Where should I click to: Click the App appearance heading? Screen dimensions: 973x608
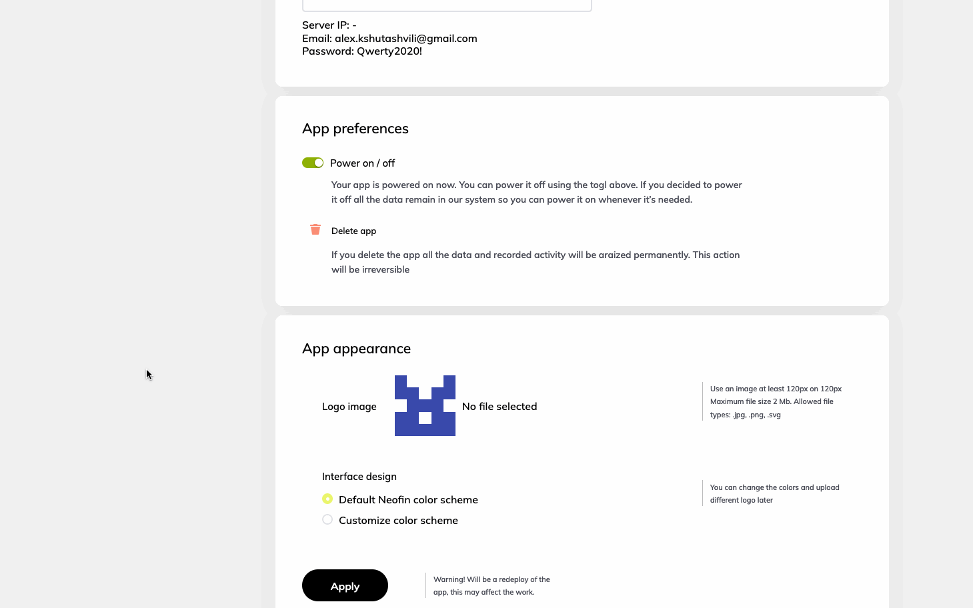pyautogui.click(x=356, y=349)
